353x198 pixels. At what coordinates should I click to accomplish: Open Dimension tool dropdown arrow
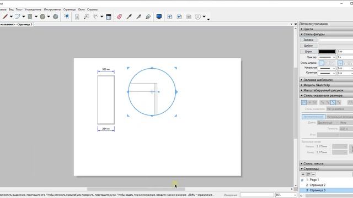[x=101, y=16]
